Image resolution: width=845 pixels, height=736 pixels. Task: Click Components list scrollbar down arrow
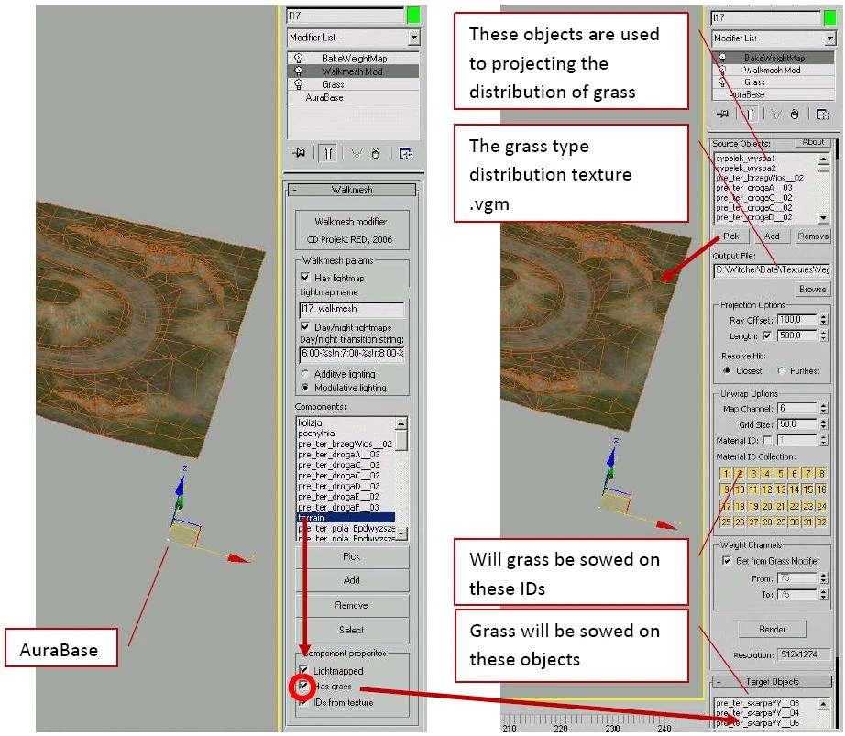pyautogui.click(x=401, y=533)
